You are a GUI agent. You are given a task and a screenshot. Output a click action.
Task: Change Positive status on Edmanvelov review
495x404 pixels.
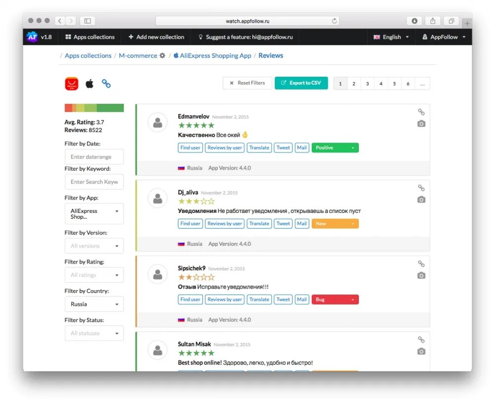335,148
